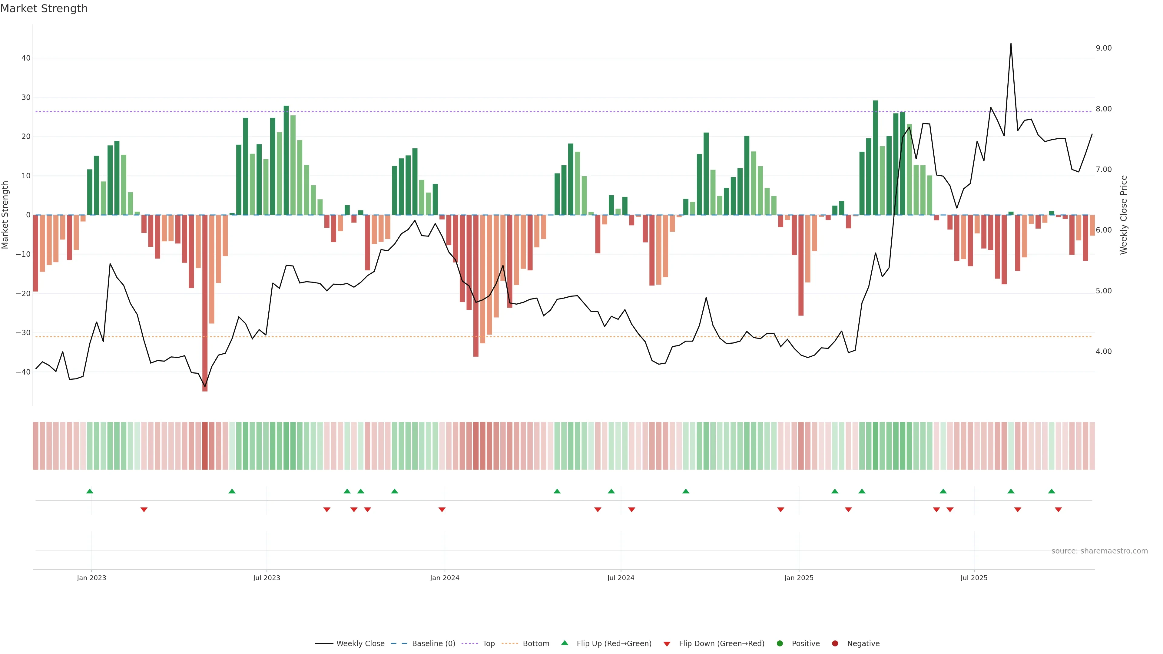Image resolution: width=1163 pixels, height=654 pixels.
Task: Click the darkest red heatmap strip cell
Action: (x=205, y=446)
